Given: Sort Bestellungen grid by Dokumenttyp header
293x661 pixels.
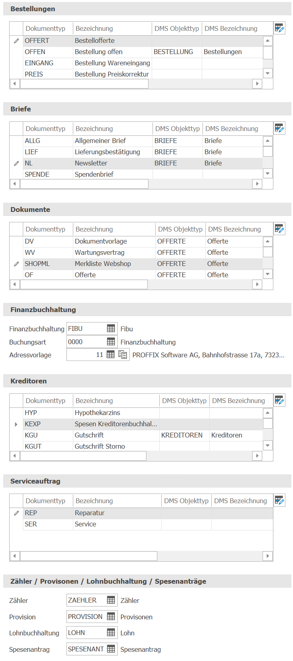Looking at the screenshot, I should pos(48,28).
